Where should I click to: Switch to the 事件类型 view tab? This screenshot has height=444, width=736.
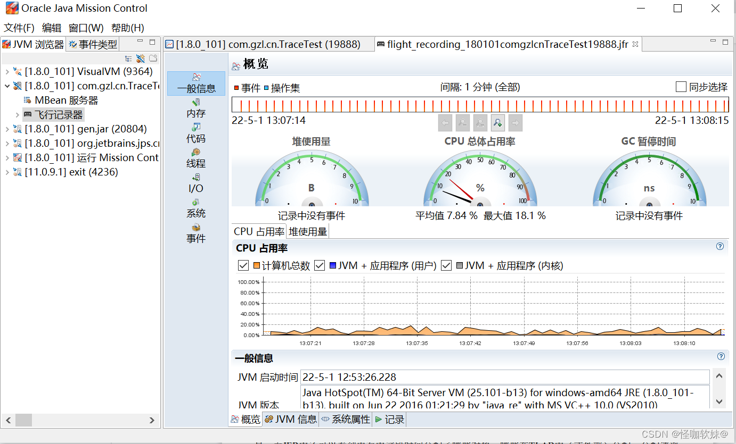(93, 44)
